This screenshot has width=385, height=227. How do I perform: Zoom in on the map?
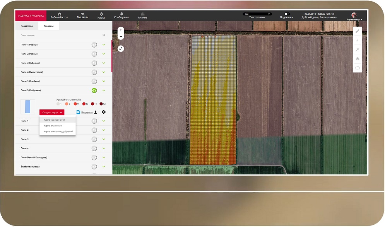pyautogui.click(x=121, y=30)
